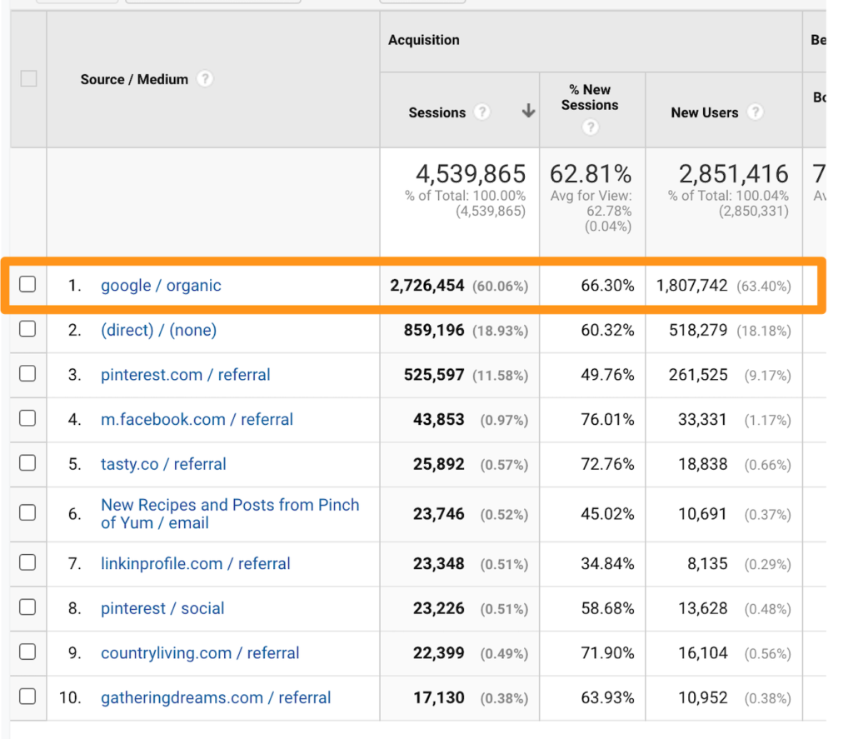Check the pinterest / social row checkbox
Screen dimensions: 853x739
27,607
